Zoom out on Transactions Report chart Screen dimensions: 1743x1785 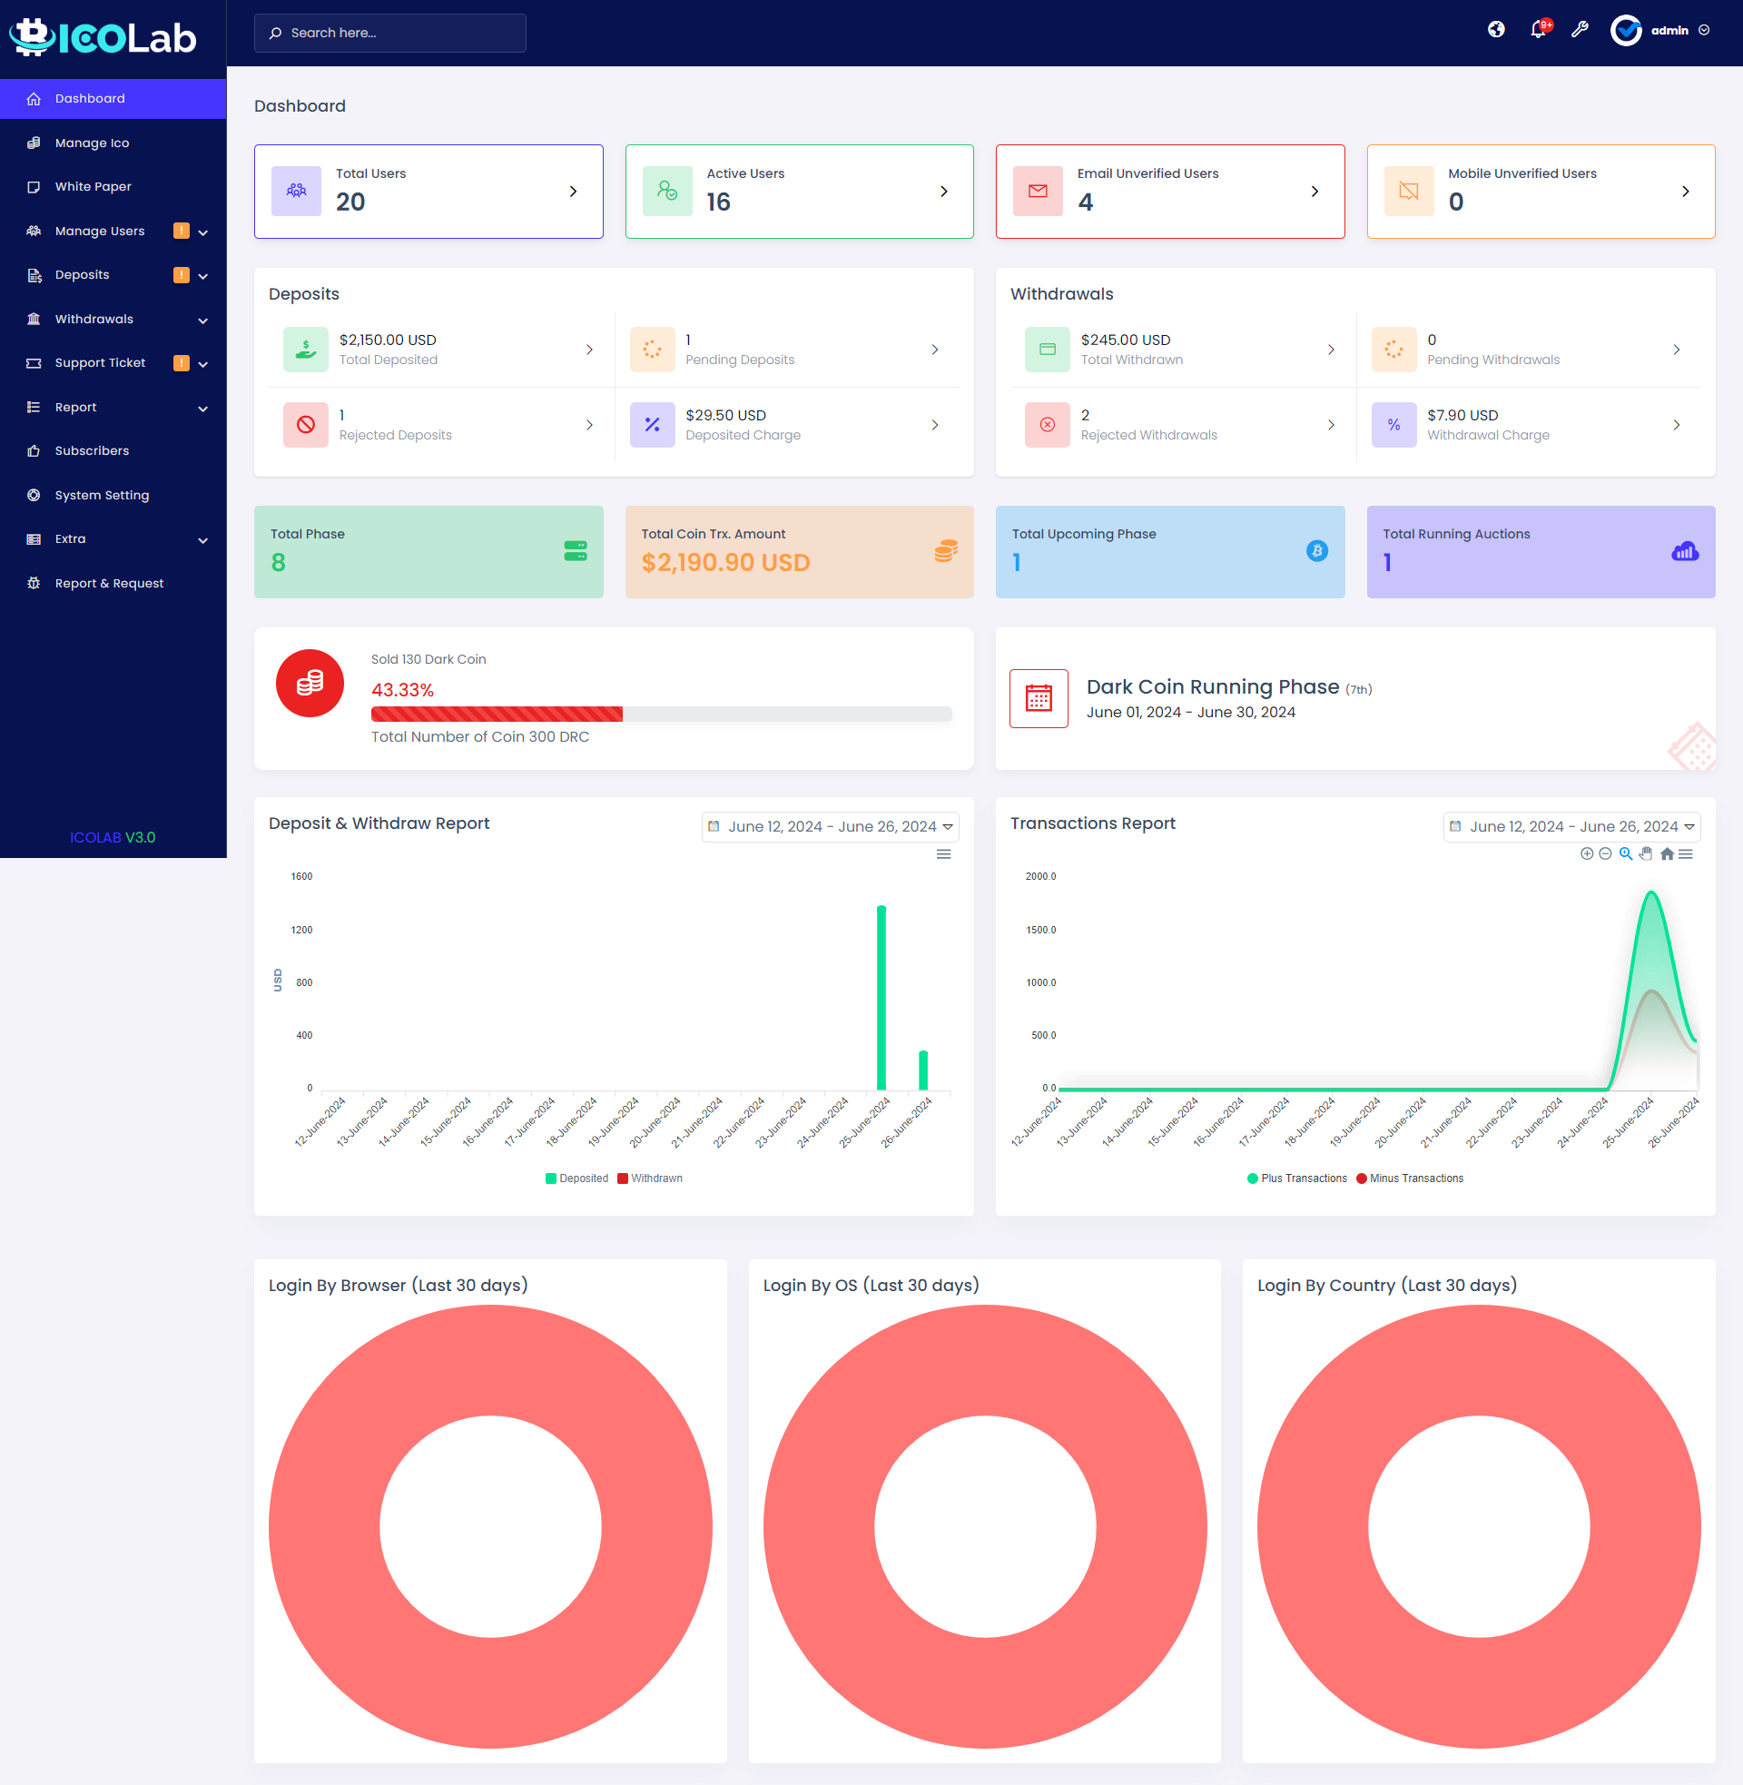pyautogui.click(x=1605, y=854)
